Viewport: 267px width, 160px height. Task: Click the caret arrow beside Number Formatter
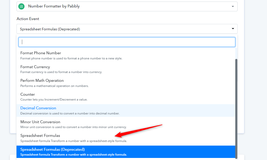click(x=233, y=6)
